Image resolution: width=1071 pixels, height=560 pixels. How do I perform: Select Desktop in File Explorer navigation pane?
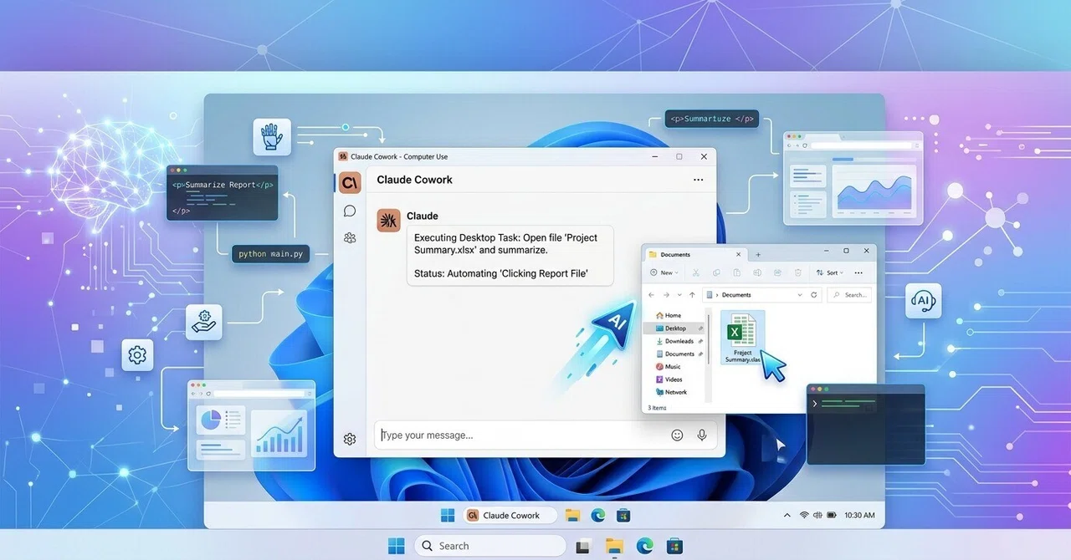674,328
